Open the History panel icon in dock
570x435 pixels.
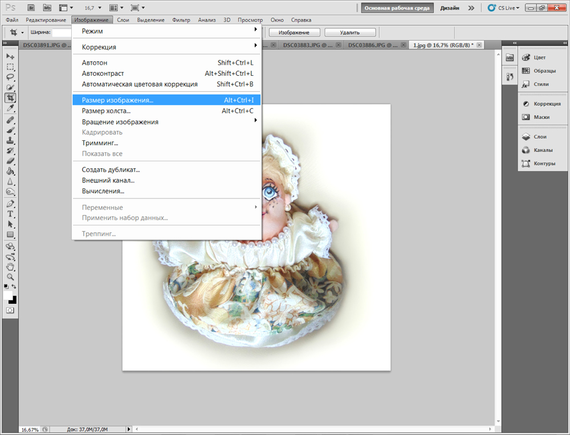510,77
